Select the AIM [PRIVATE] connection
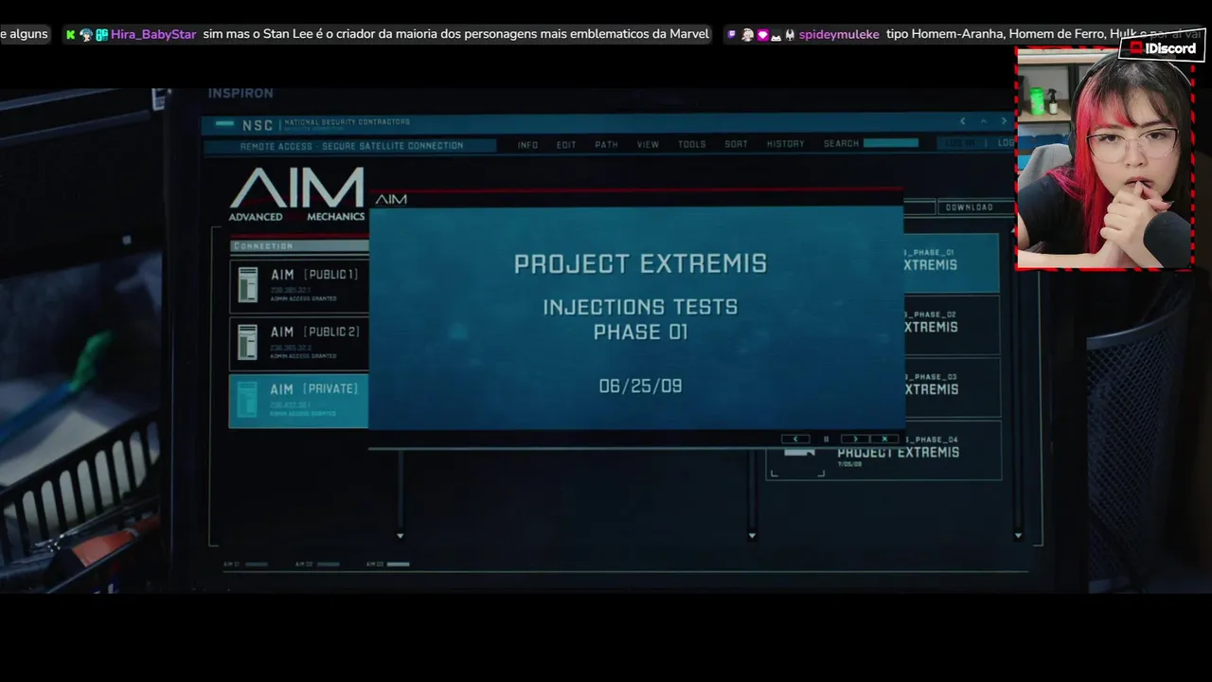 299,401
